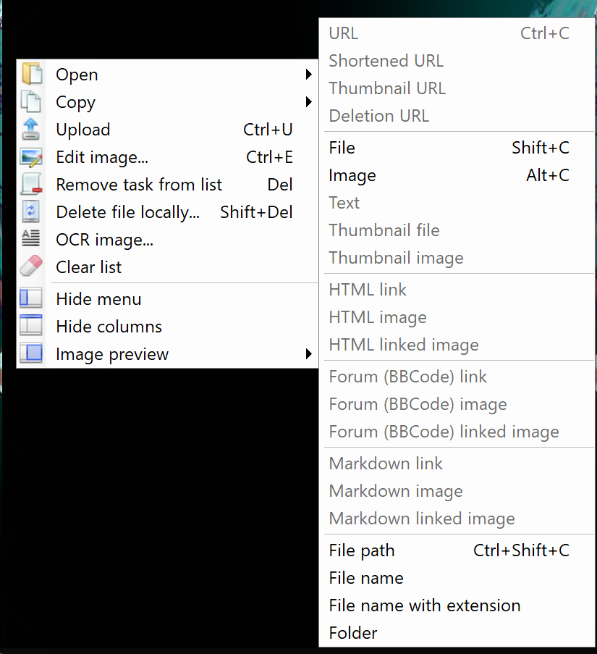Expand the Open submenu arrow
The width and height of the screenshot is (597, 654).
(309, 74)
